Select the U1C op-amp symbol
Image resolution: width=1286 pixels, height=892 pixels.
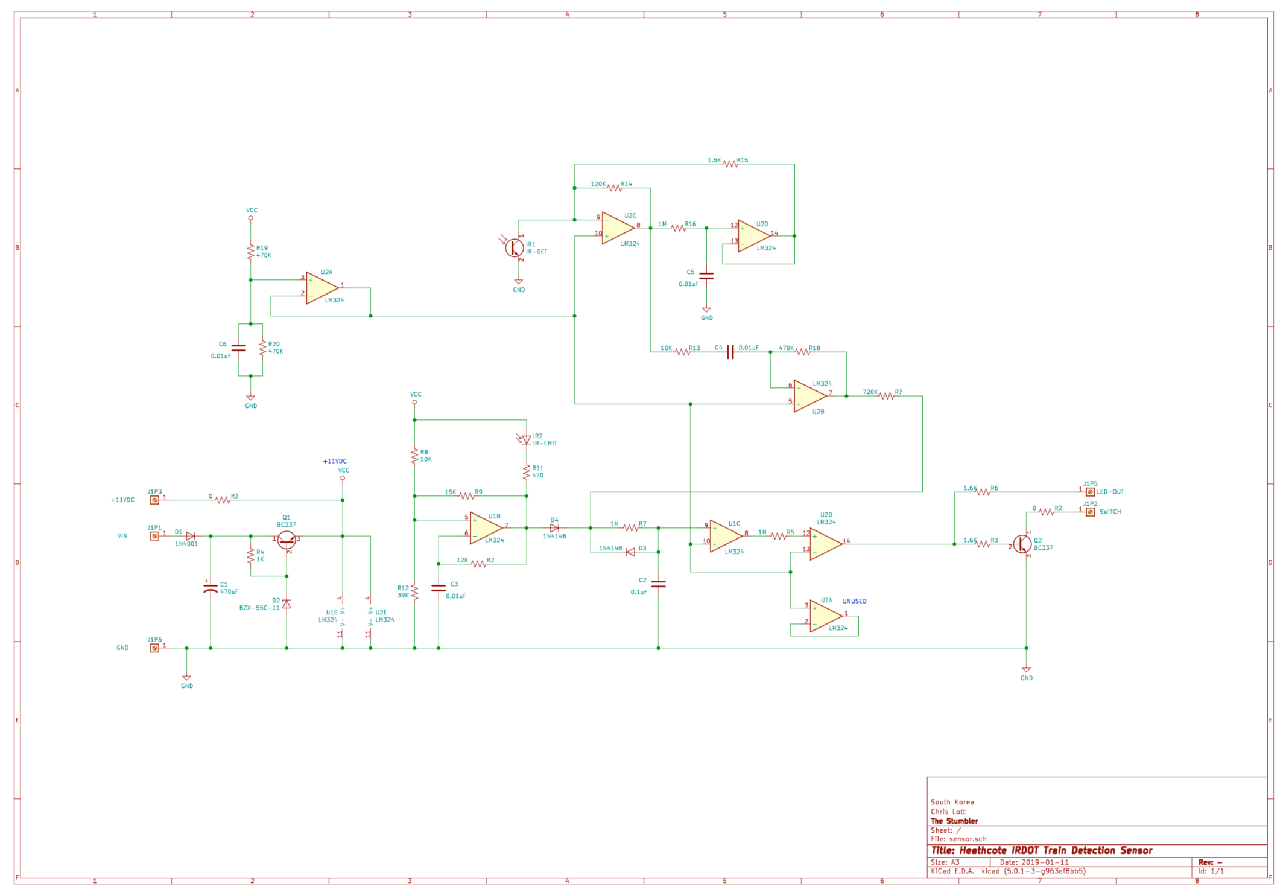click(x=726, y=535)
